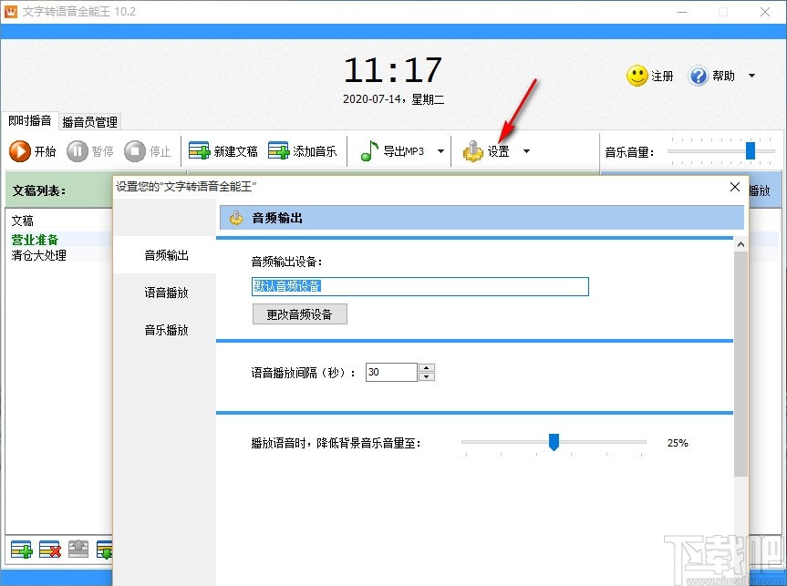Screen dimensions: 787x586
Task: Delete a script with the red X icon
Action: (49, 549)
